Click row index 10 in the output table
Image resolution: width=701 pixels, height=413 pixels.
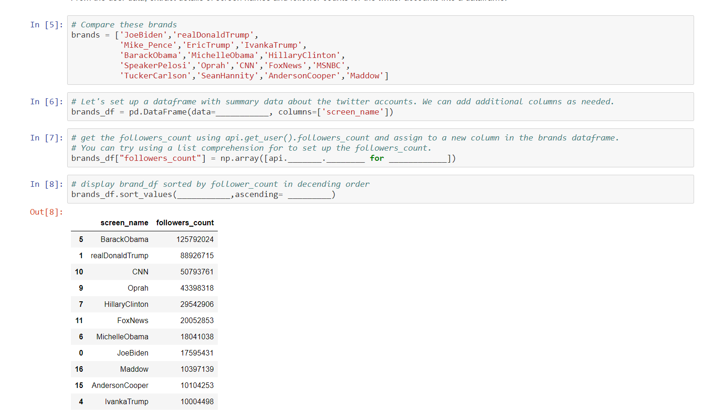coord(79,272)
